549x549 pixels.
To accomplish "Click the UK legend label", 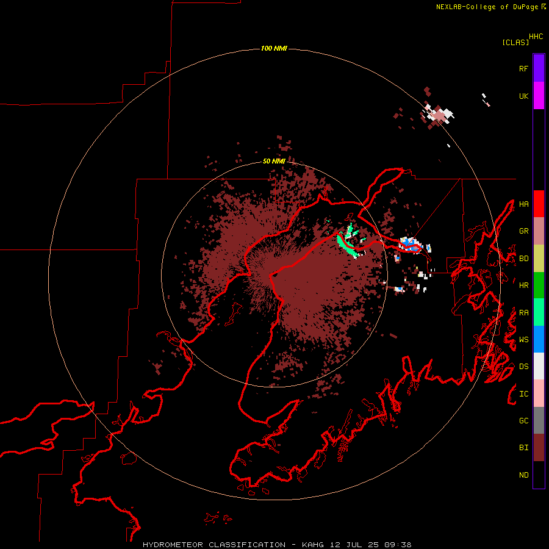I will 523,96.
